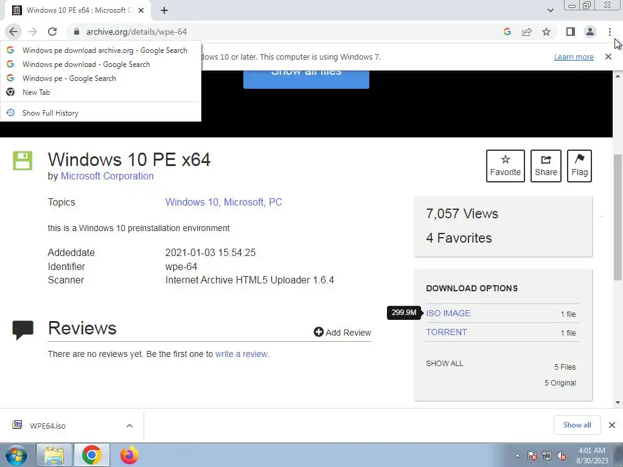Select the Windows 10 PE x64 tab
The height and width of the screenshot is (467, 623).
click(x=77, y=10)
